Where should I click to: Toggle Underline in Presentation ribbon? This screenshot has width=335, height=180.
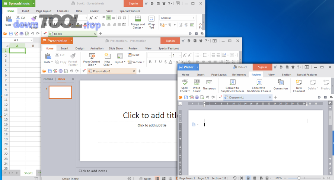coord(160,62)
